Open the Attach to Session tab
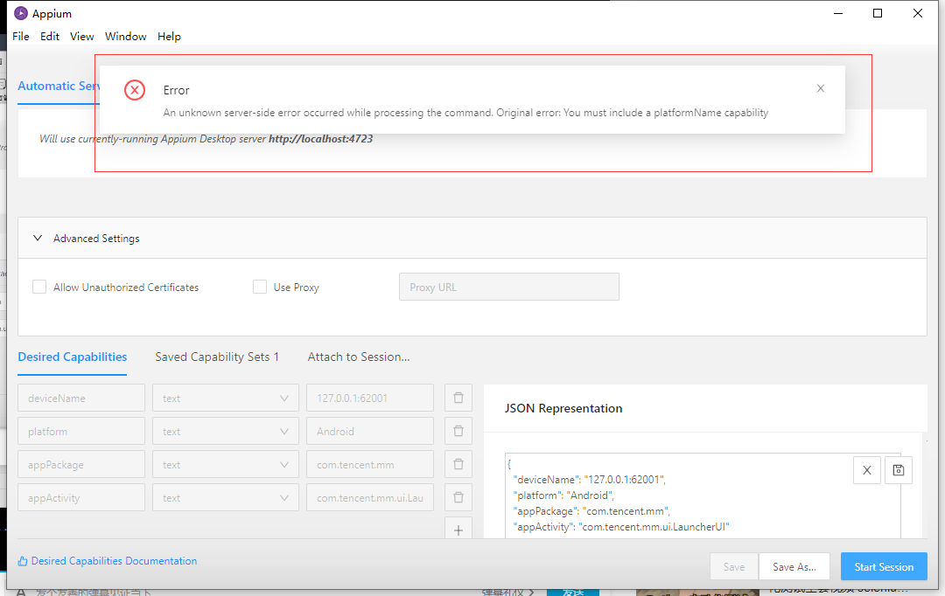The width and height of the screenshot is (945, 596). (359, 357)
